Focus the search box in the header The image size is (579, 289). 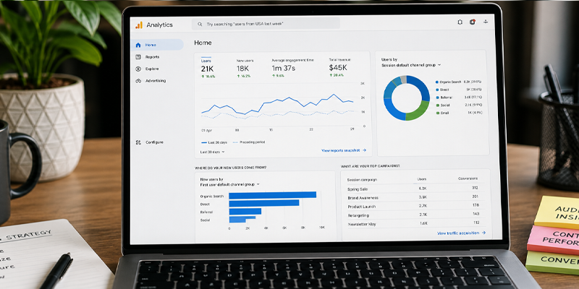pos(266,24)
